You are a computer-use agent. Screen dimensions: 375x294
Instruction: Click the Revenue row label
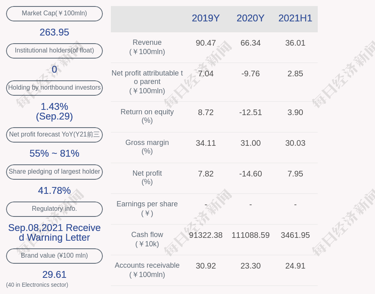click(147, 47)
